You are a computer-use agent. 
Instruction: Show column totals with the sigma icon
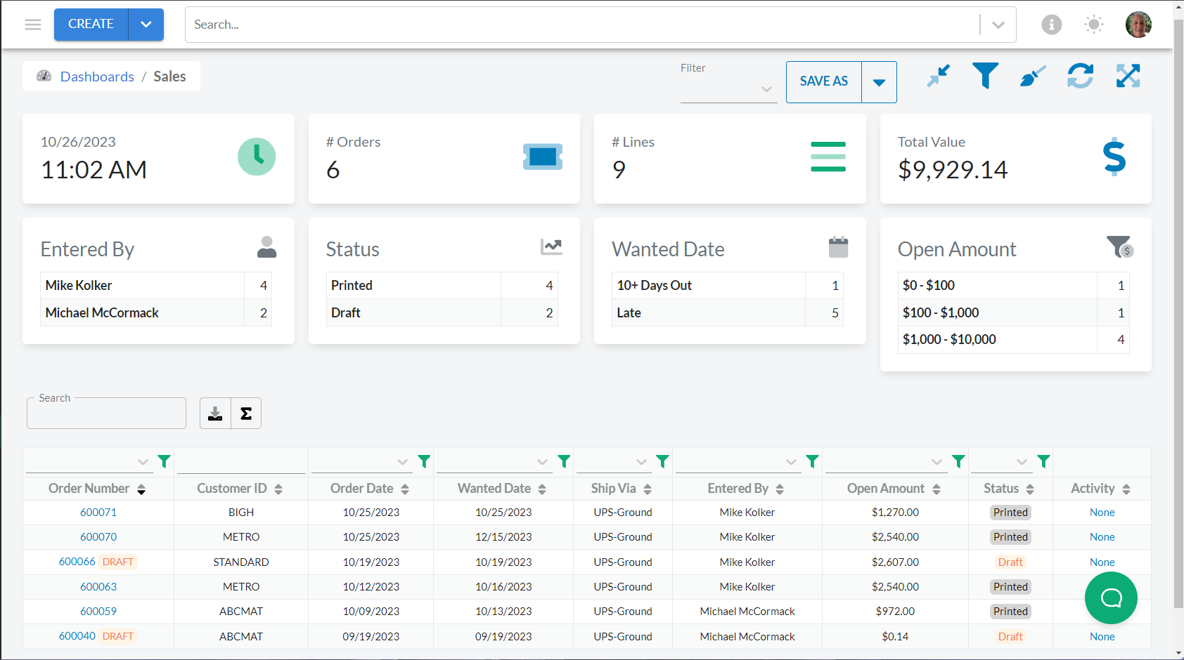[x=245, y=413]
